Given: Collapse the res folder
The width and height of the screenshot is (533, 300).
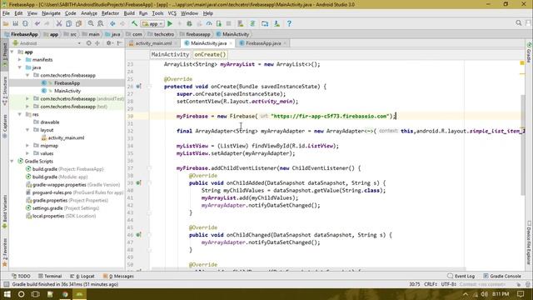Looking at the screenshot, I should click(20, 115).
